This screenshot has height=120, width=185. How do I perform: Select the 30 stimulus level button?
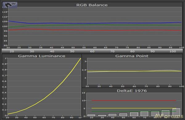(x=32, y=51)
